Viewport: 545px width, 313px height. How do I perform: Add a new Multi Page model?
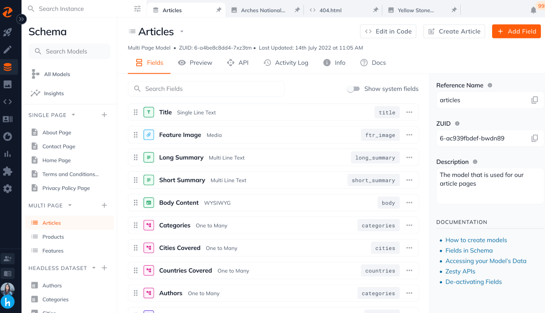104,205
